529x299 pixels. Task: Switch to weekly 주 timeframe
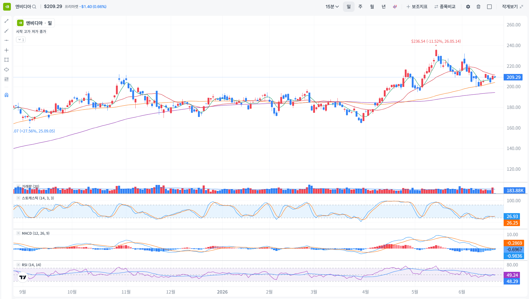[x=360, y=7]
